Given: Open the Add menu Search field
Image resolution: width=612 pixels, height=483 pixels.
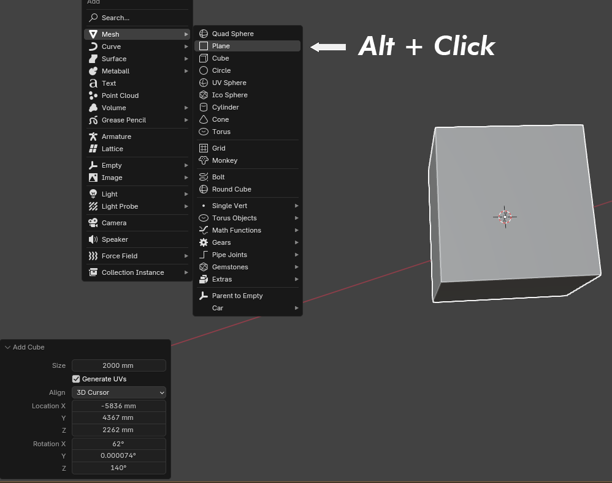Looking at the screenshot, I should click(137, 18).
